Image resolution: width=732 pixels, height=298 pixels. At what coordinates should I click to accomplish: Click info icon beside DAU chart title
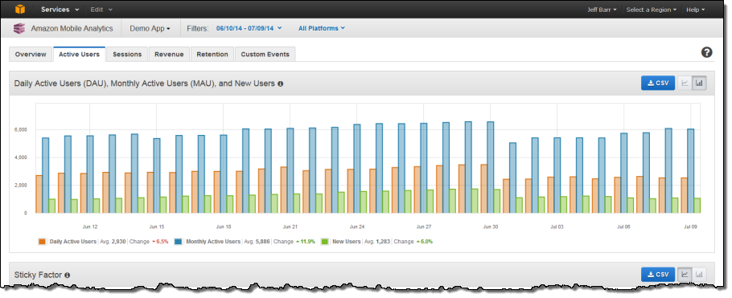pyautogui.click(x=281, y=84)
